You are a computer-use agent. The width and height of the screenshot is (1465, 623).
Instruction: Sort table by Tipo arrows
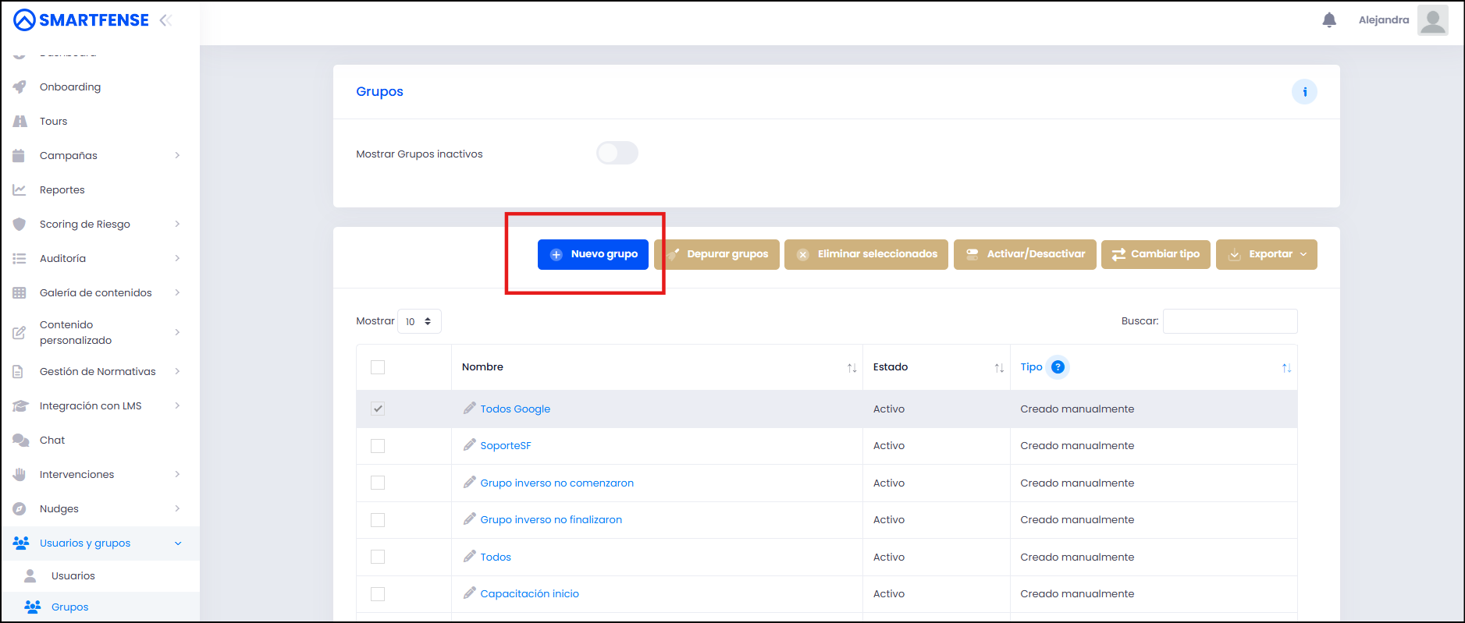[1286, 368]
